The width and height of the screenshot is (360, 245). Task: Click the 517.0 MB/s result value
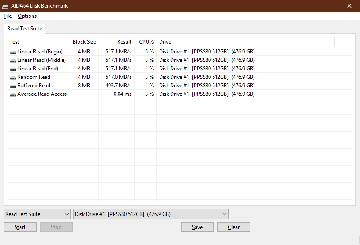(119, 77)
